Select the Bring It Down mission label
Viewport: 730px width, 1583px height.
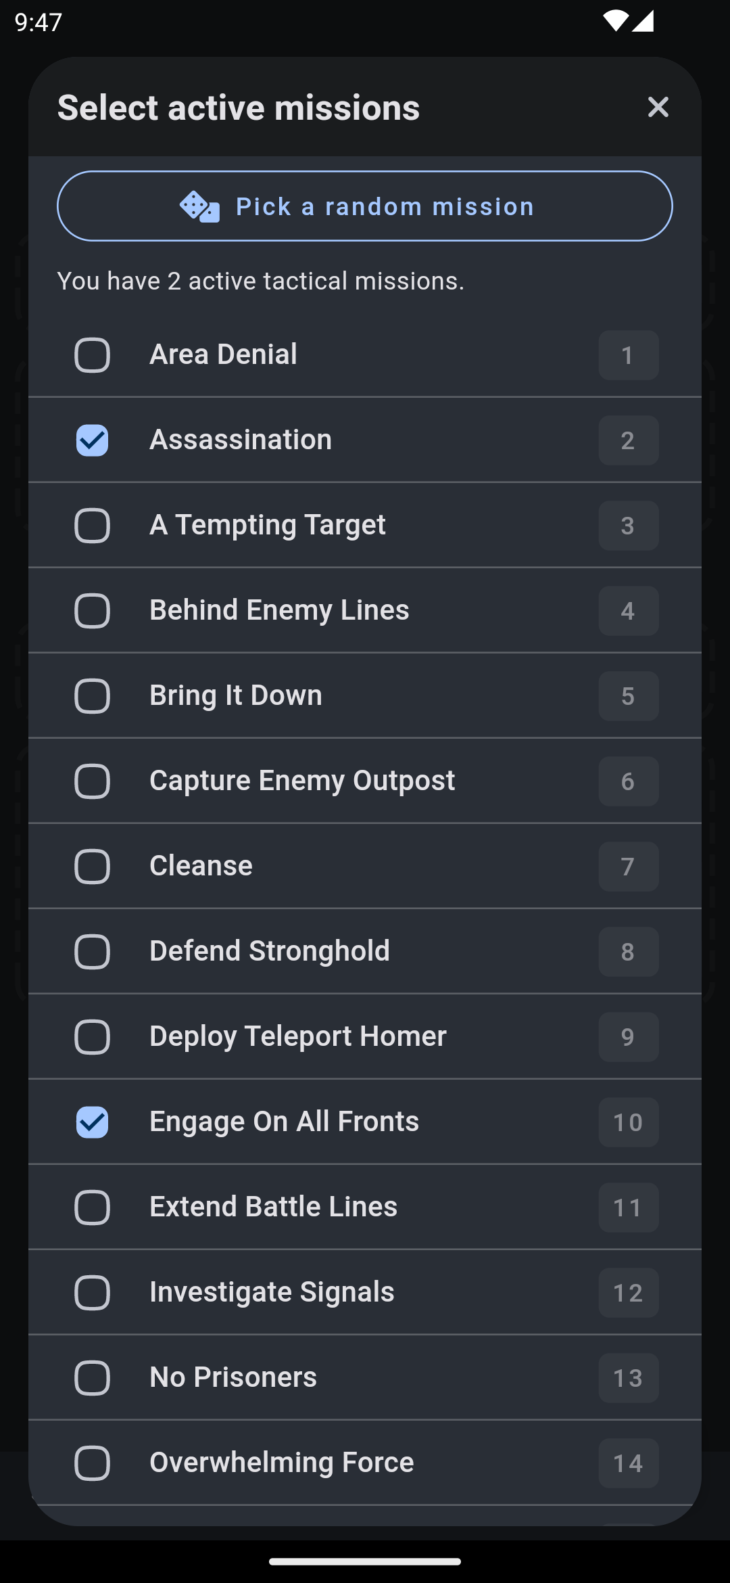point(236,695)
